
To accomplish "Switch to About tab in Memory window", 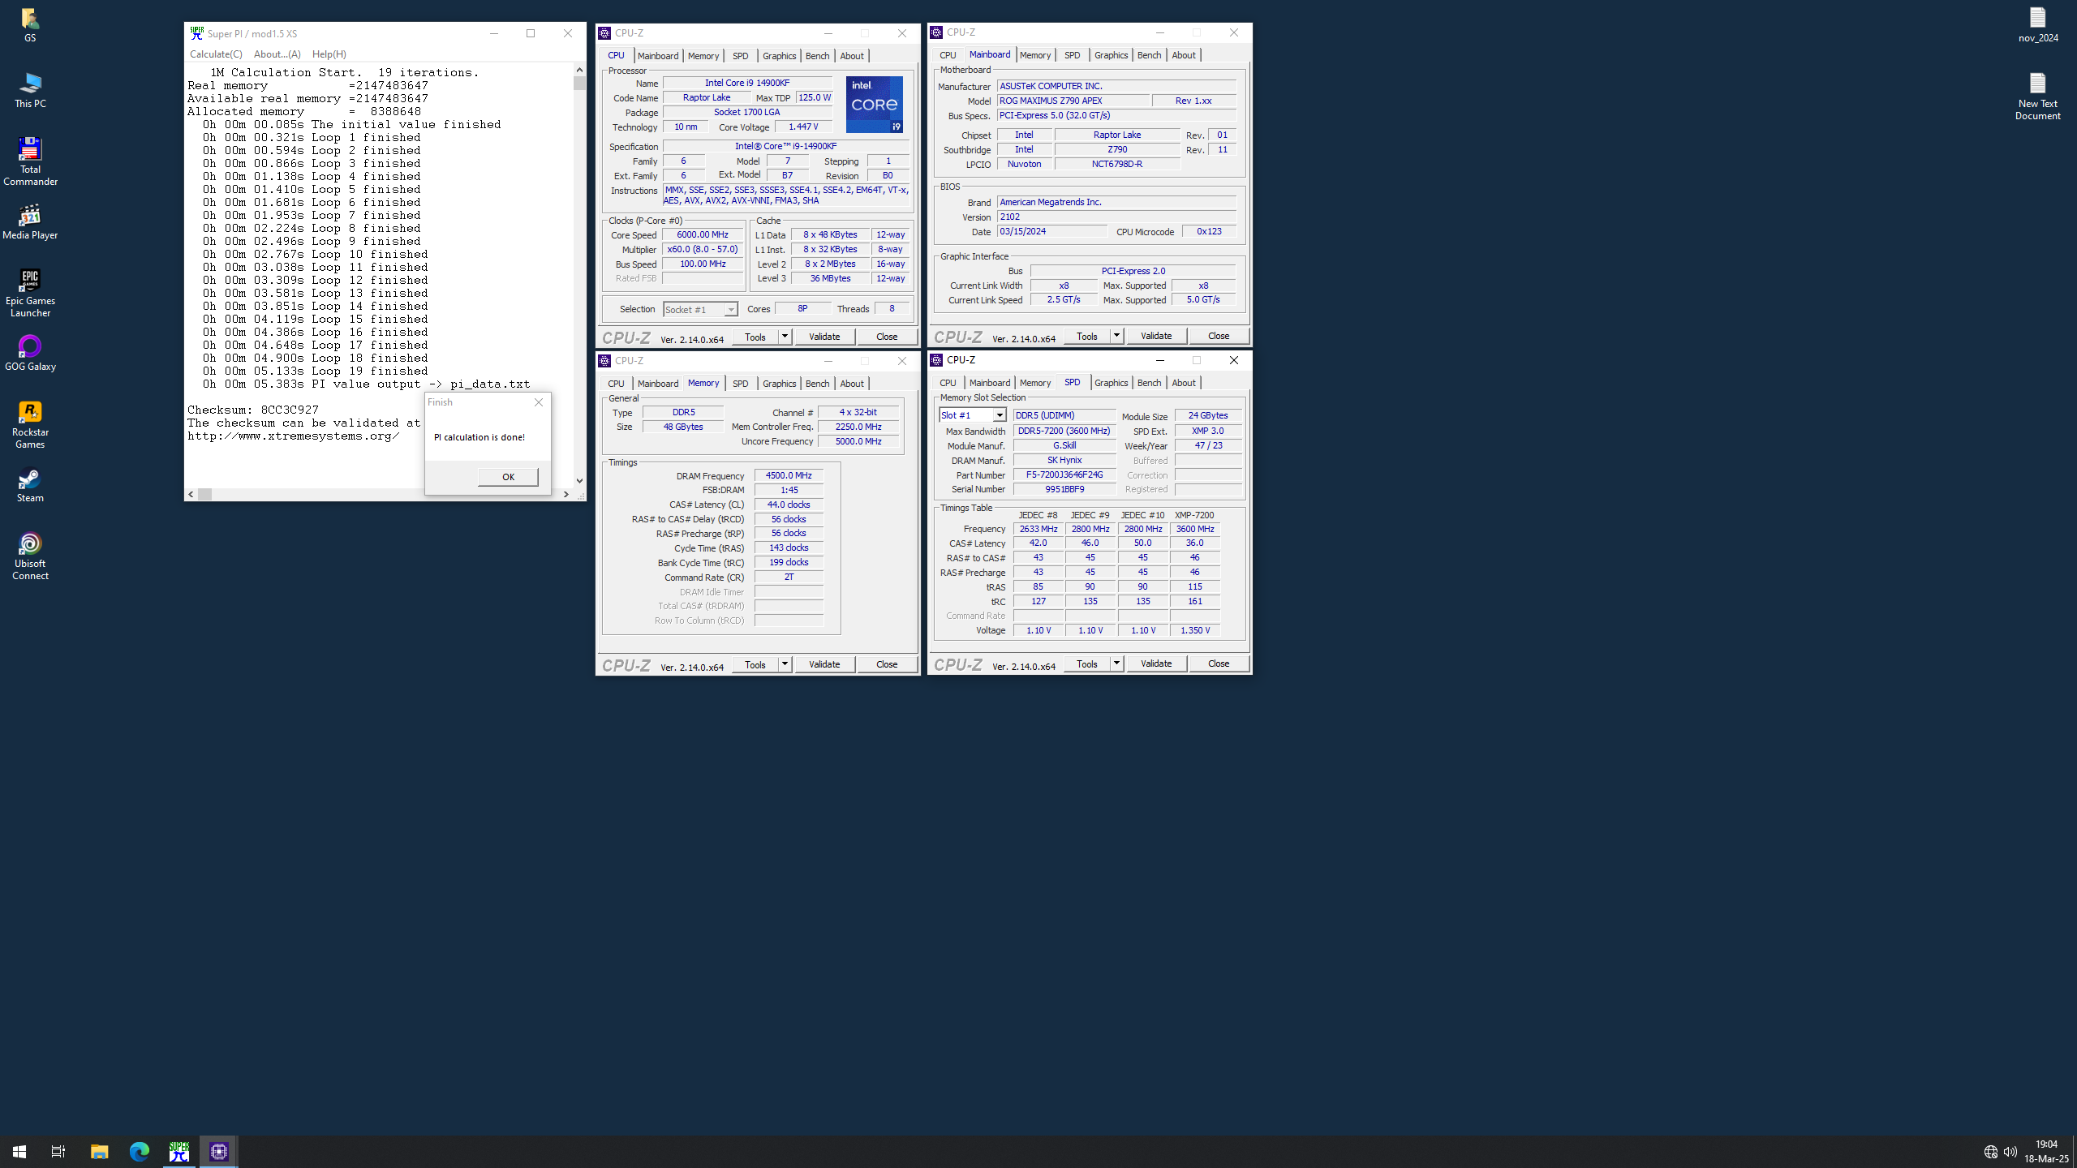I will 851,384.
